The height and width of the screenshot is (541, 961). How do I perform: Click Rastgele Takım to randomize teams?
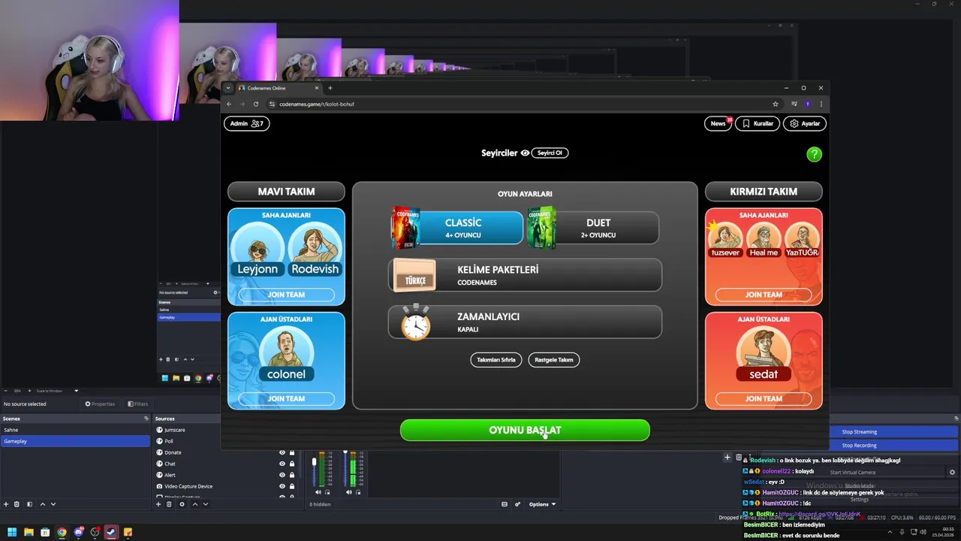554,360
